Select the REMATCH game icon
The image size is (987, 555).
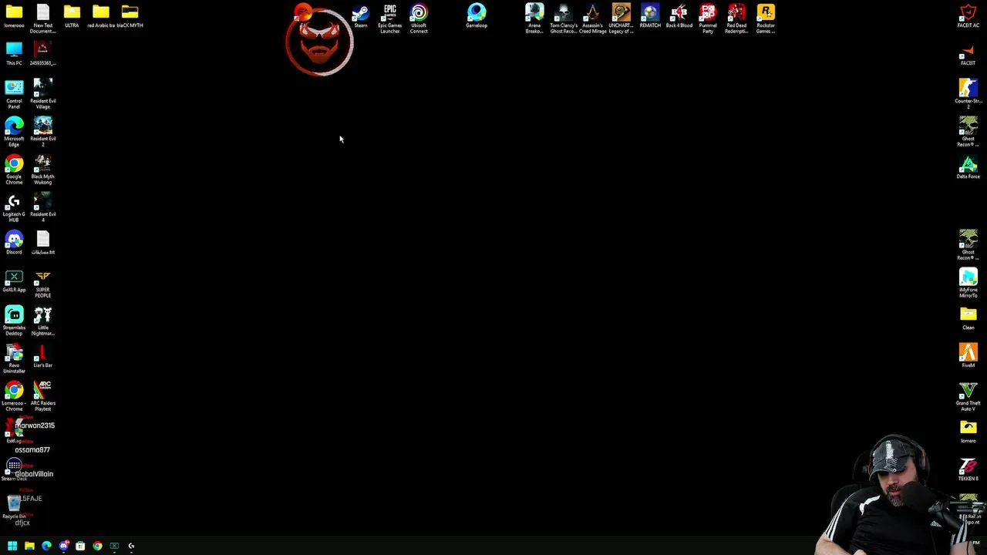click(x=650, y=16)
